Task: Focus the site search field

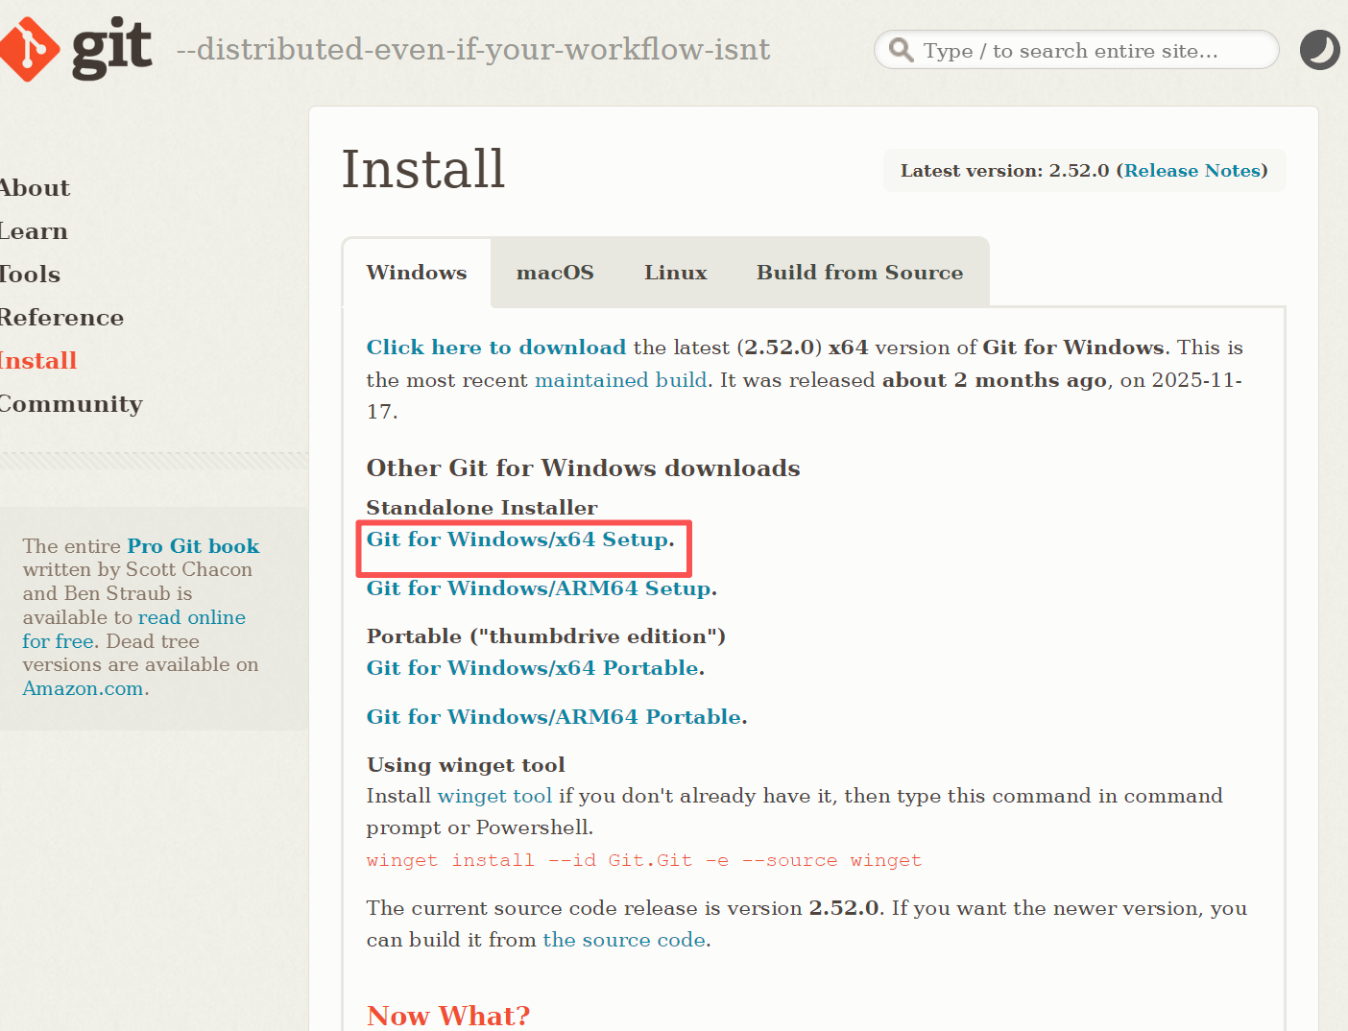Action: coord(1076,50)
